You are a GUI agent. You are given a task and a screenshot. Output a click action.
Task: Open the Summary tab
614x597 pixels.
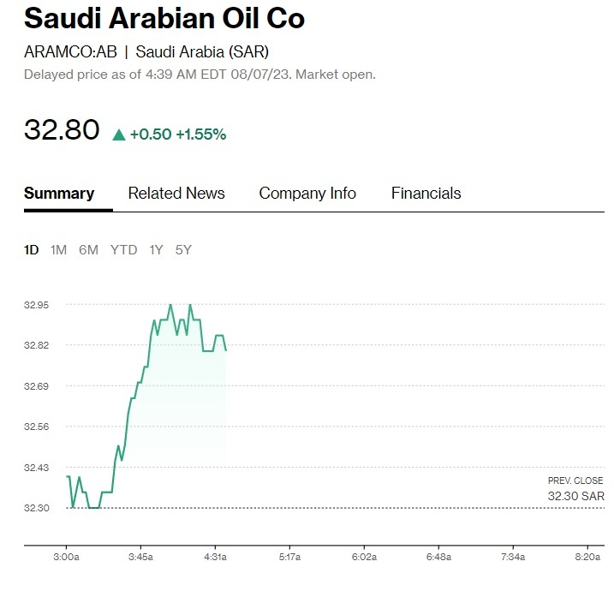pos(59,194)
